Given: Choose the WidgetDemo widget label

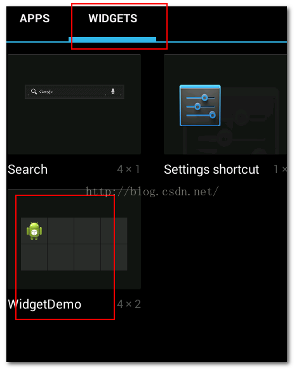Looking at the screenshot, I should [x=44, y=304].
